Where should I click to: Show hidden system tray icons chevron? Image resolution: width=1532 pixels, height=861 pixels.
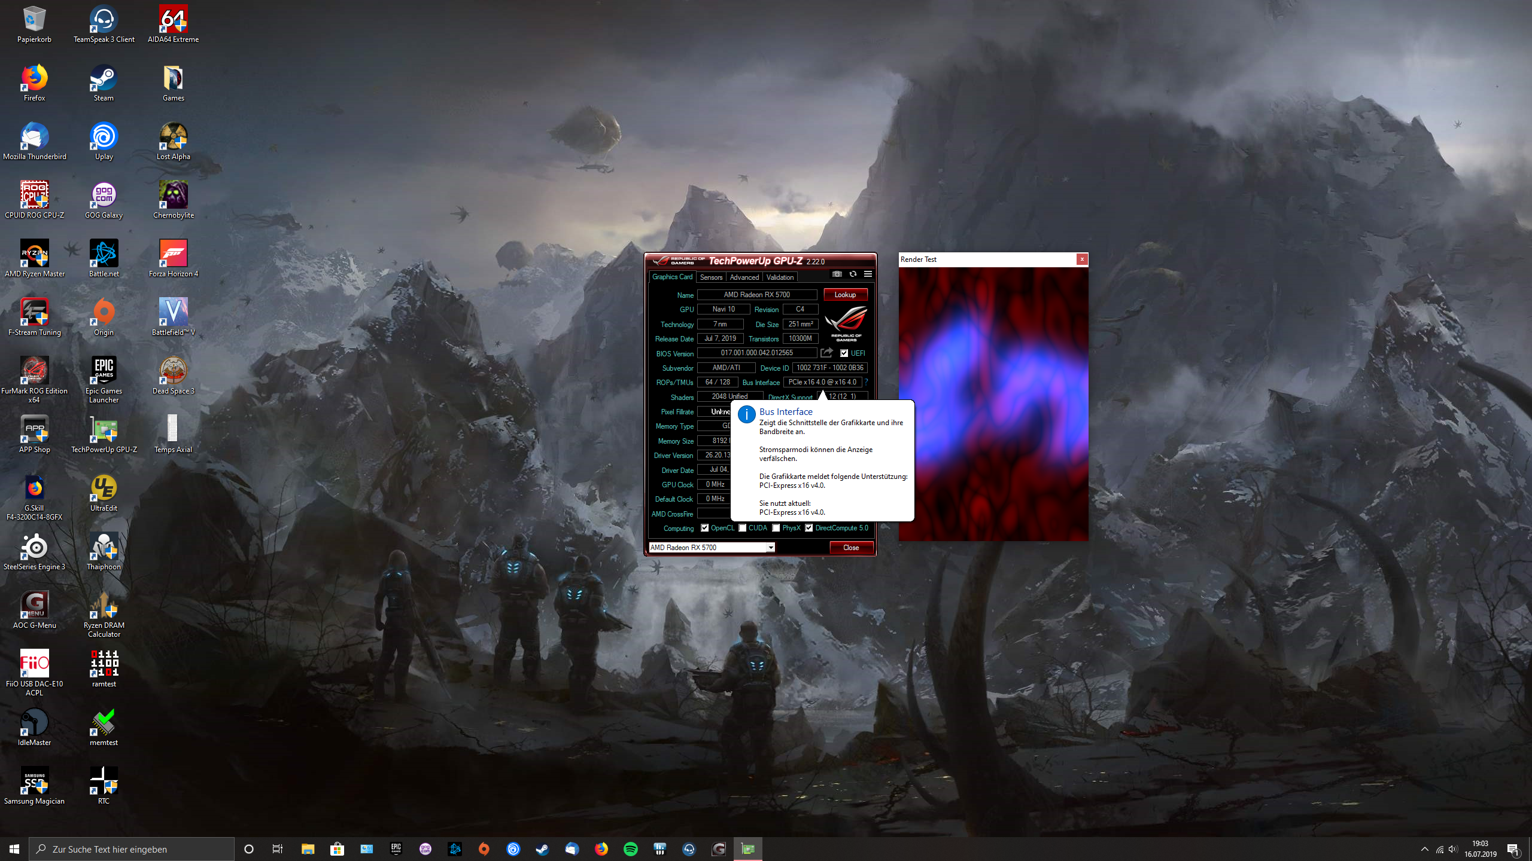tap(1424, 849)
